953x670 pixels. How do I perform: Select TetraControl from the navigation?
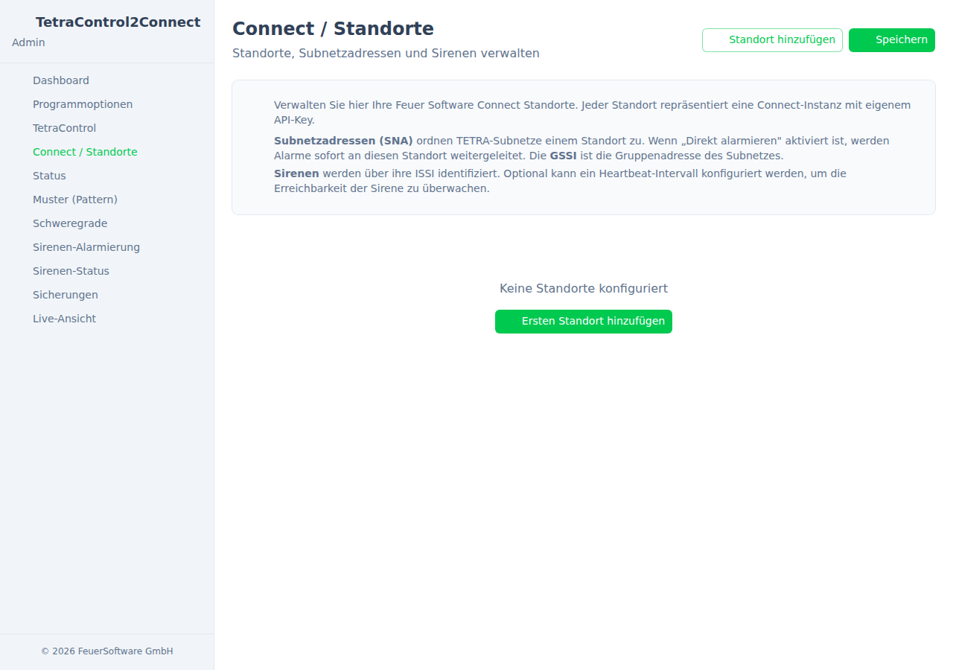point(64,128)
